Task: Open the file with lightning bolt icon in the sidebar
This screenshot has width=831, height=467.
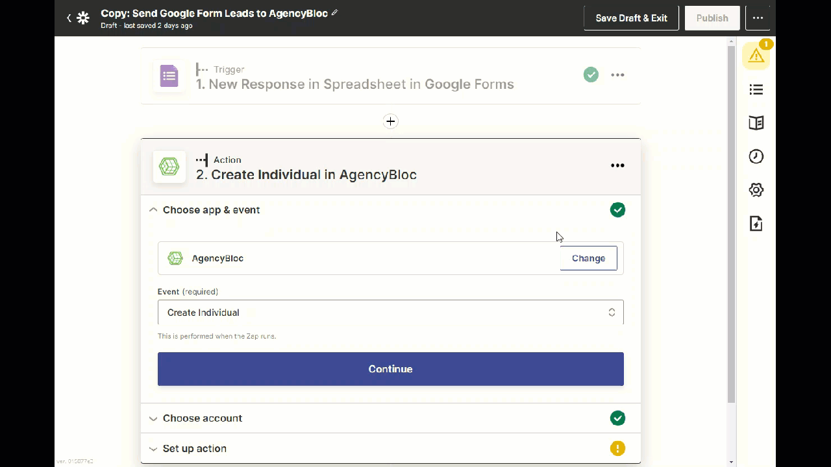Action: pos(756,224)
